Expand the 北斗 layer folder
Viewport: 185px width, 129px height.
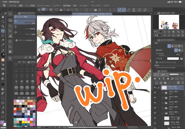click(x=163, y=108)
